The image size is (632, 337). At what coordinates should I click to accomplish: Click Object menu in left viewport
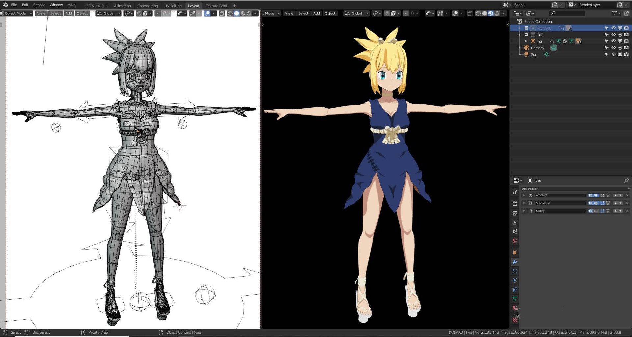click(82, 13)
